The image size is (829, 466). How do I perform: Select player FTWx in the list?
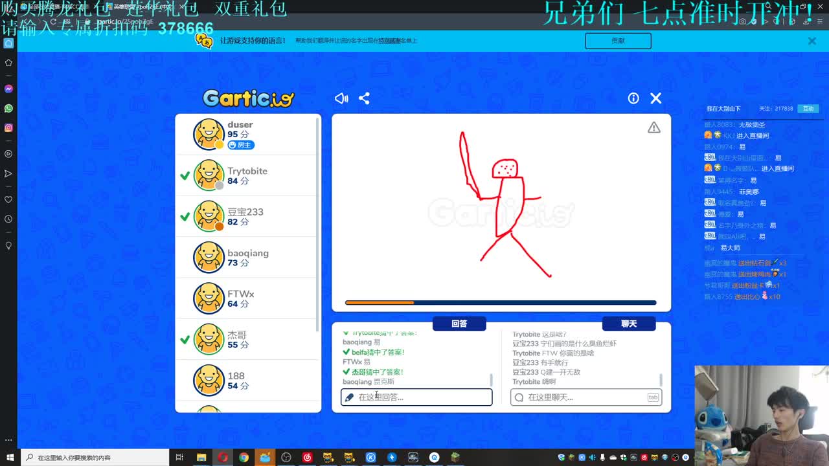(246, 298)
